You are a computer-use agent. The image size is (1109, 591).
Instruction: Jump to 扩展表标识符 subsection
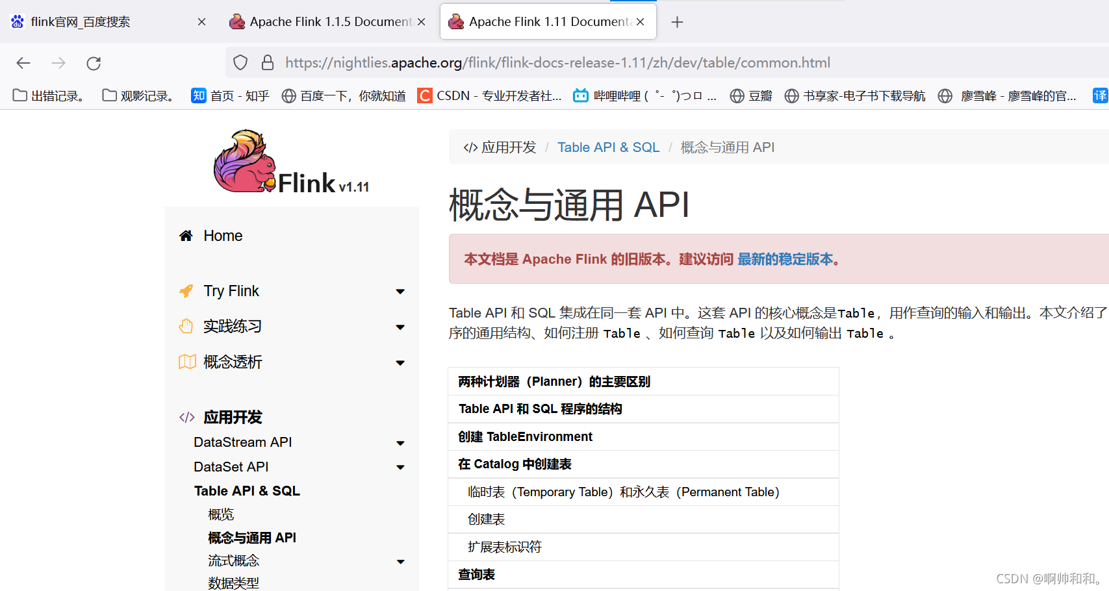[504, 547]
